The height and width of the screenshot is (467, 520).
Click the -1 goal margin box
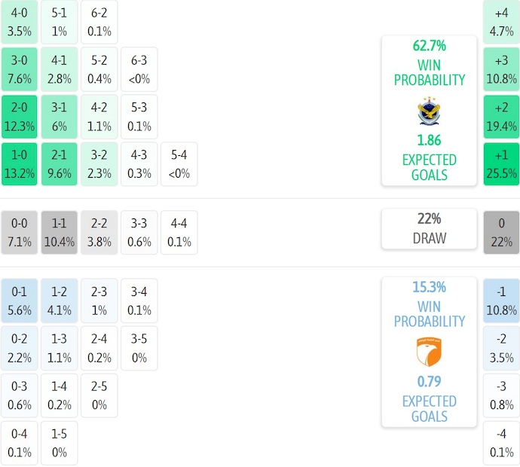point(501,300)
